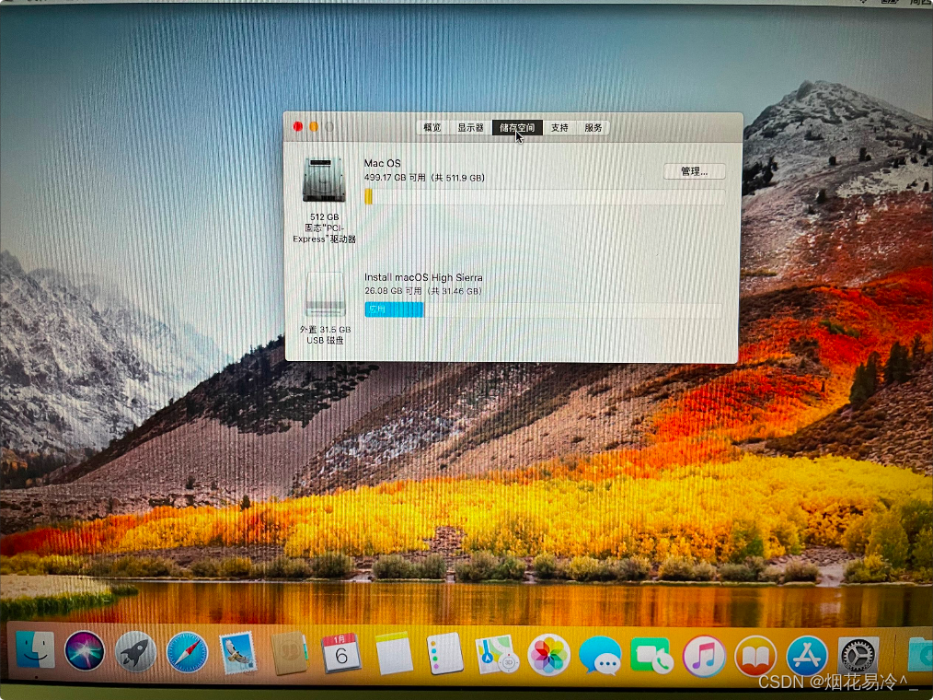
Task: Open iTunes music note icon
Action: [703, 656]
